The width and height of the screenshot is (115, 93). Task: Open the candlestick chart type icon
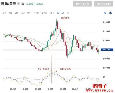(105, 13)
